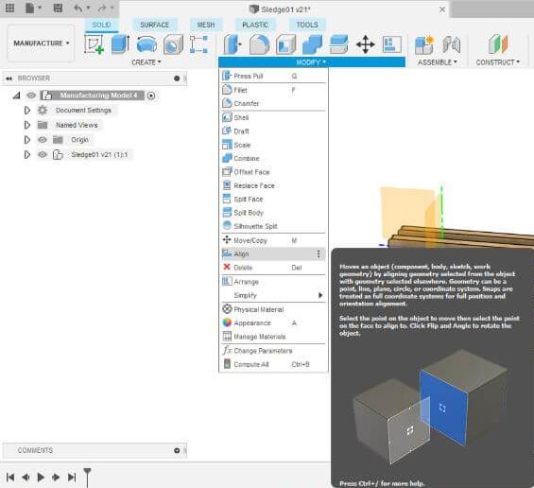Switch to the TOOLS tab
This screenshot has width=534, height=488.
pyautogui.click(x=307, y=25)
